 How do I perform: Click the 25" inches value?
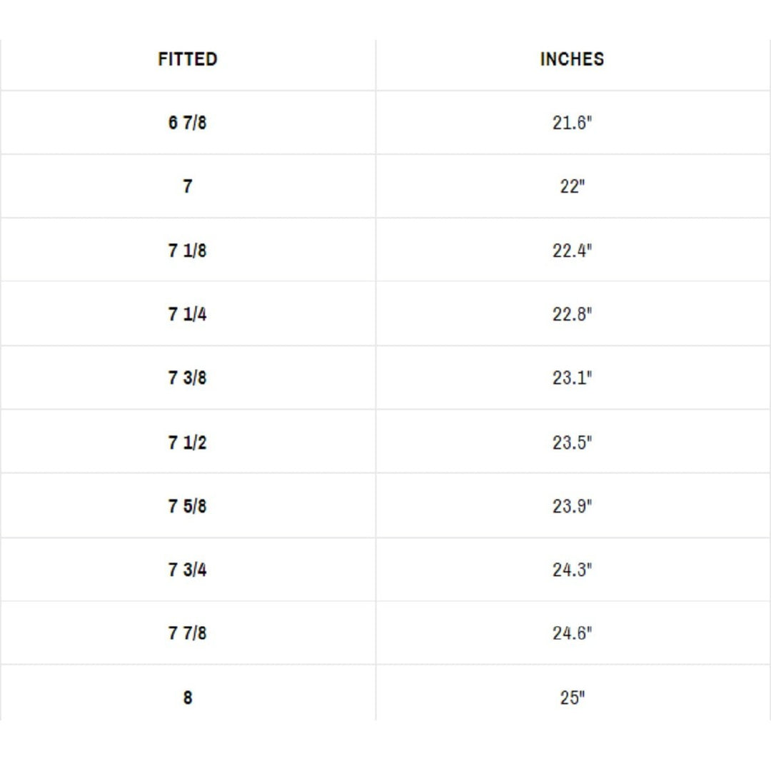572,697
